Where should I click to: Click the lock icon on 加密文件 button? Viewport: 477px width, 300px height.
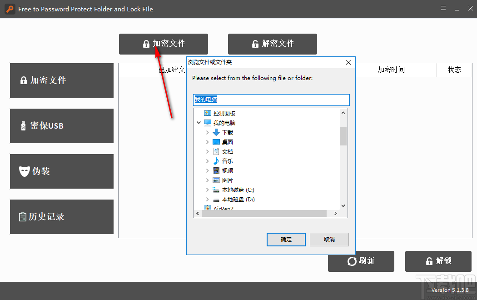pyautogui.click(x=146, y=44)
